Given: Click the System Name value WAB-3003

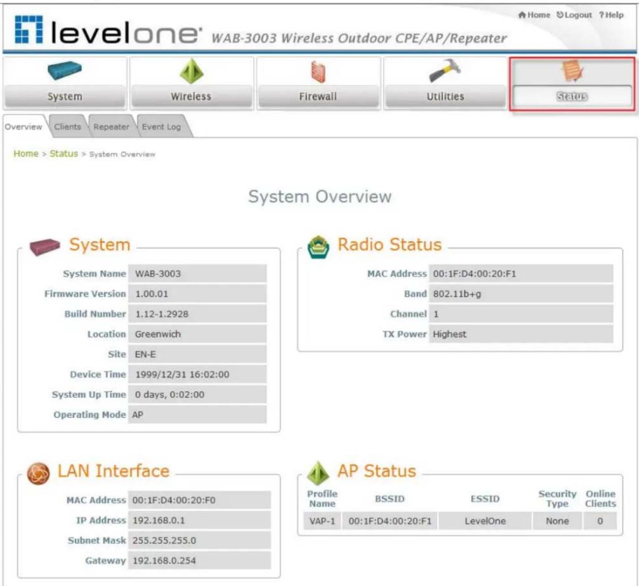Looking at the screenshot, I should [x=197, y=273].
